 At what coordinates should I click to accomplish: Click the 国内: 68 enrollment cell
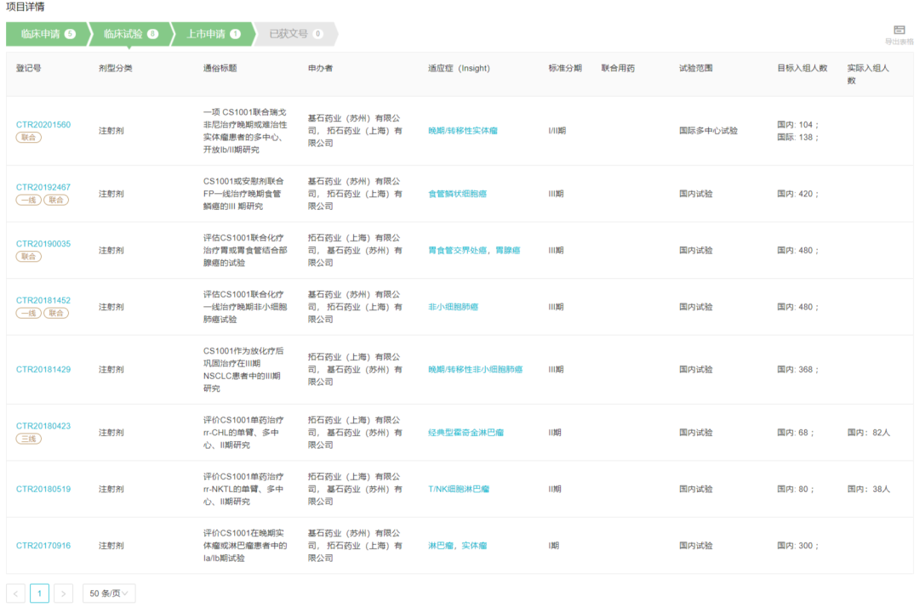coord(796,433)
